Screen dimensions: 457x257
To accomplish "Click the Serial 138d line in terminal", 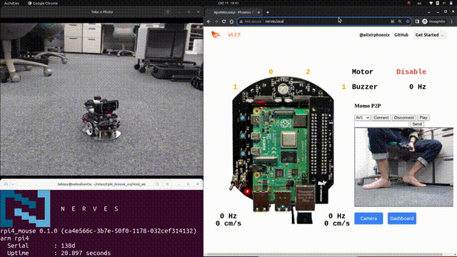I will click(41, 246).
